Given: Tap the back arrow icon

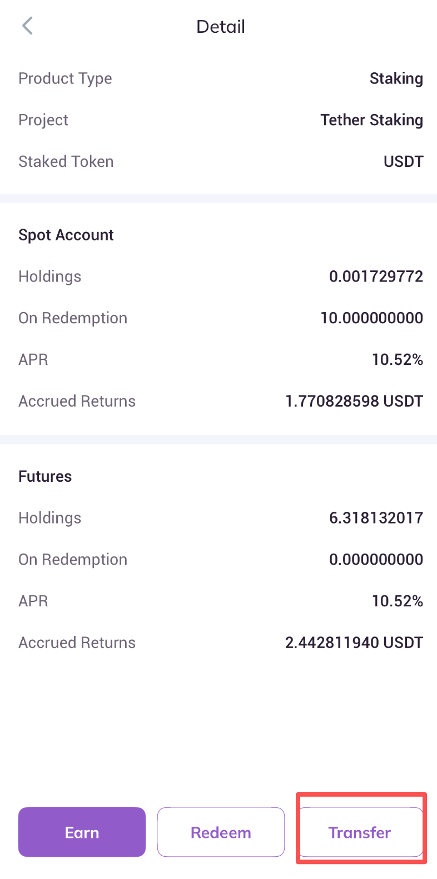Looking at the screenshot, I should (28, 26).
